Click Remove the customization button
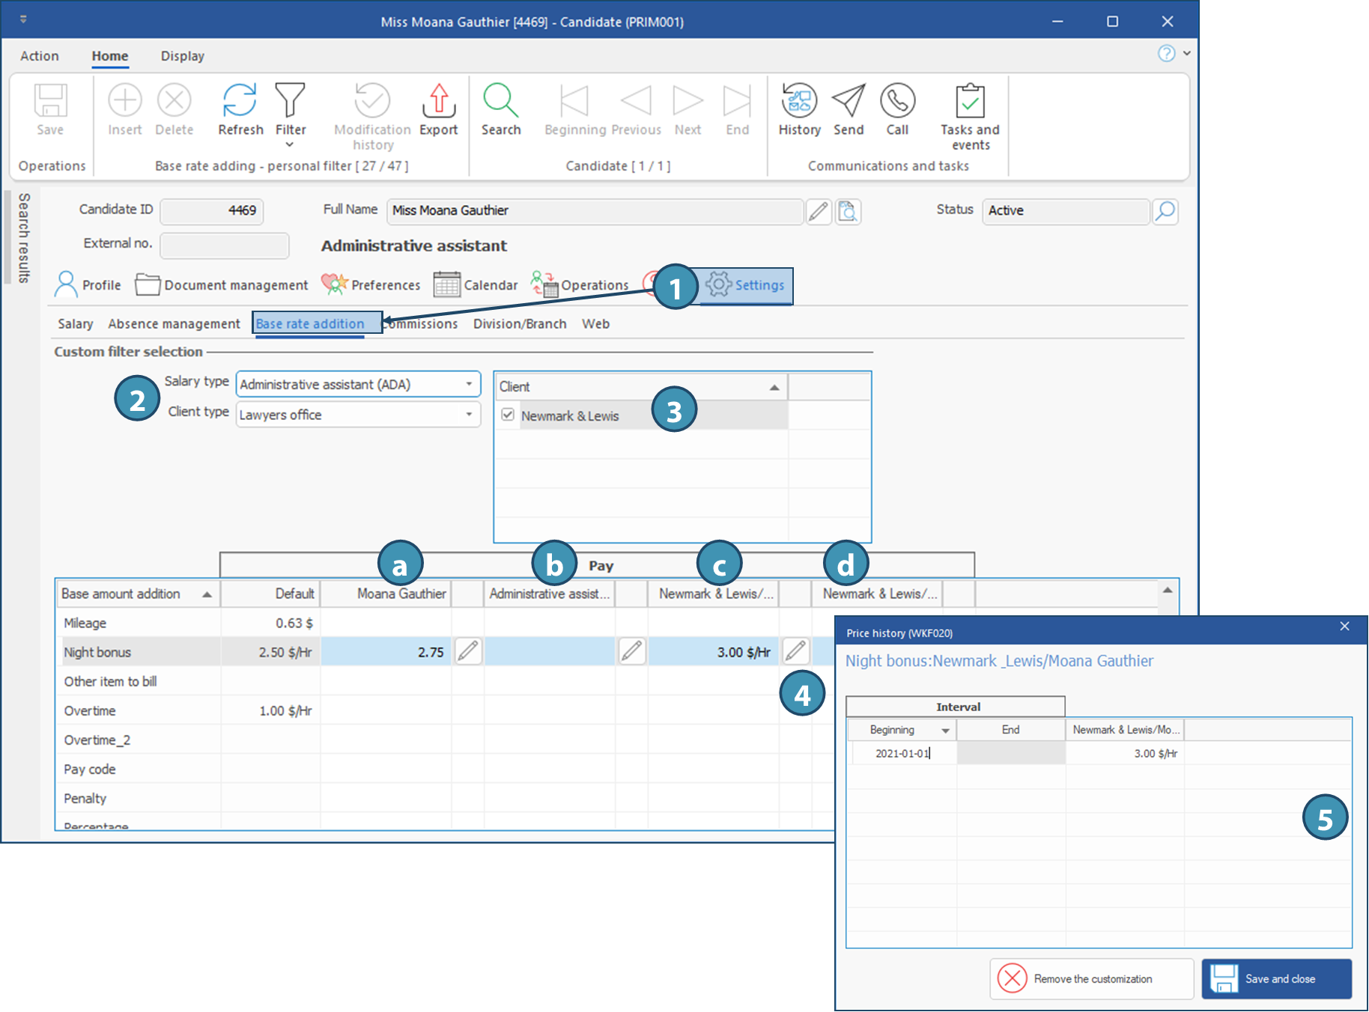 [1091, 978]
